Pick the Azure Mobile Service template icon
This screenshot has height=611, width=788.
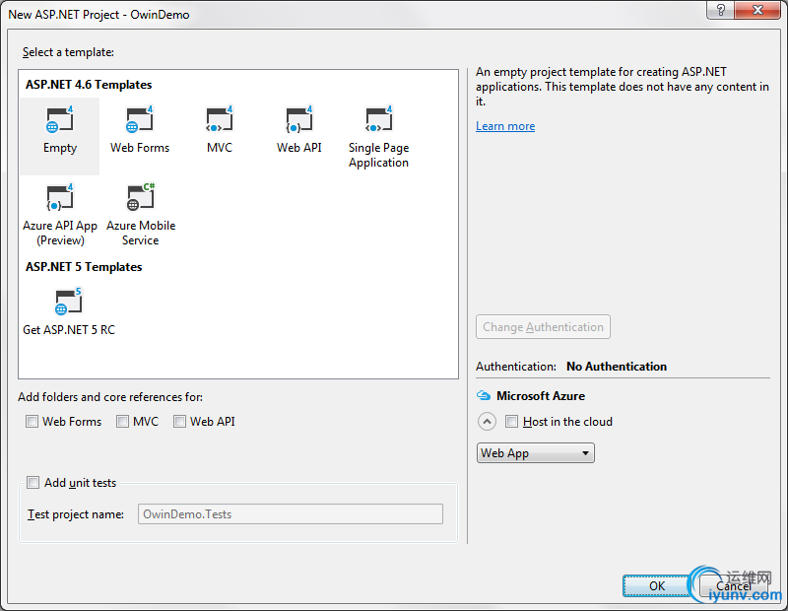point(140,198)
